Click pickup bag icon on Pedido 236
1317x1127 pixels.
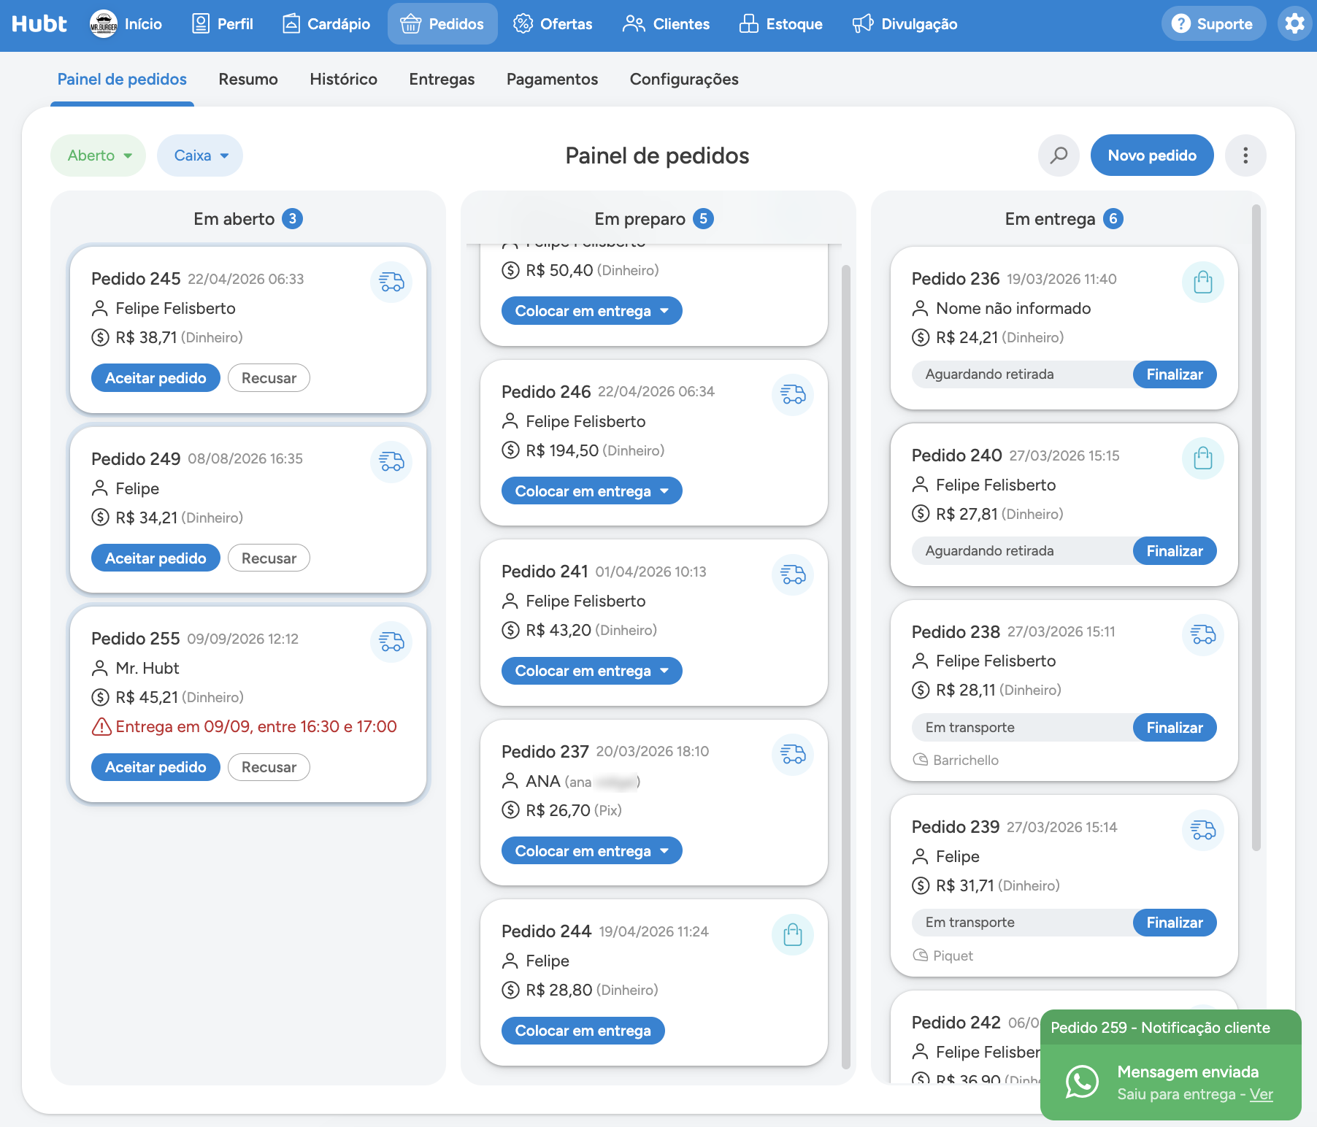(1203, 282)
